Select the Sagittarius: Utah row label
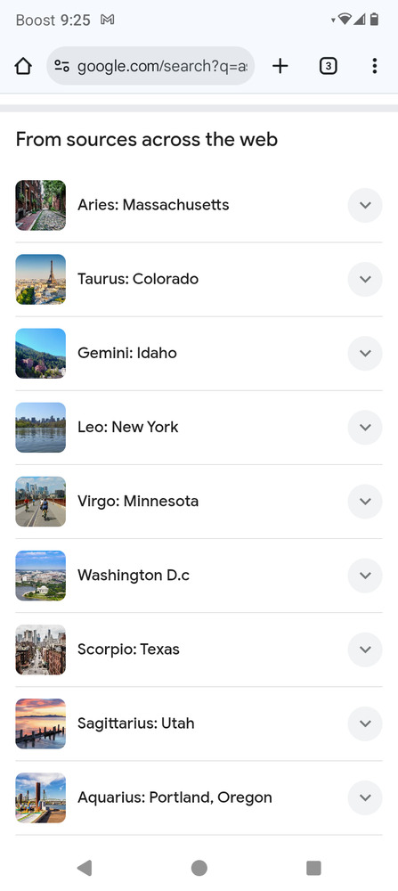The height and width of the screenshot is (891, 398). point(135,723)
